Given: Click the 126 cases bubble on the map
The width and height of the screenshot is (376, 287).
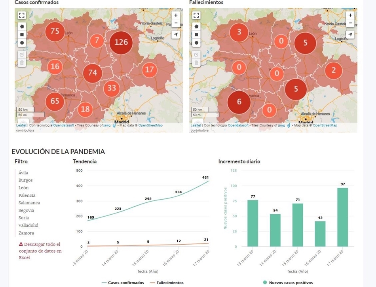Looking at the screenshot, I should click(120, 43).
